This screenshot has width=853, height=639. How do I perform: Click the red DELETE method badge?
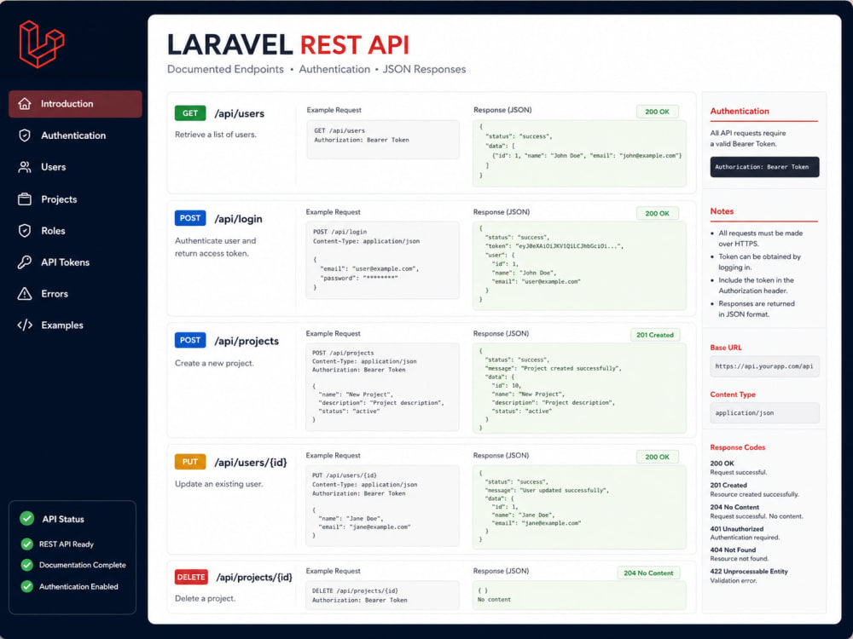[x=191, y=577]
